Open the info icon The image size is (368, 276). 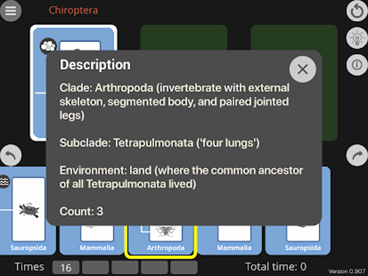tap(357, 65)
